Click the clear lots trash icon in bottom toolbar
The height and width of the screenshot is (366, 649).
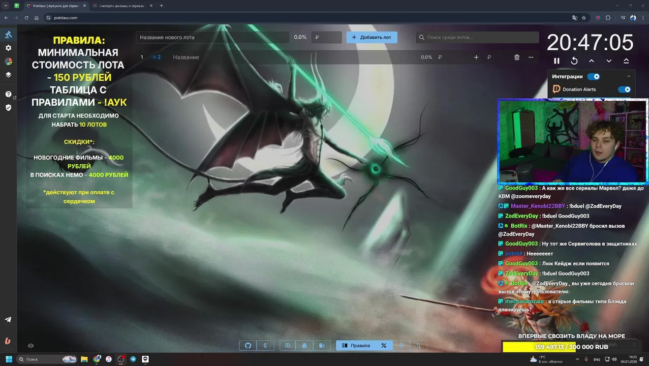coord(322,346)
